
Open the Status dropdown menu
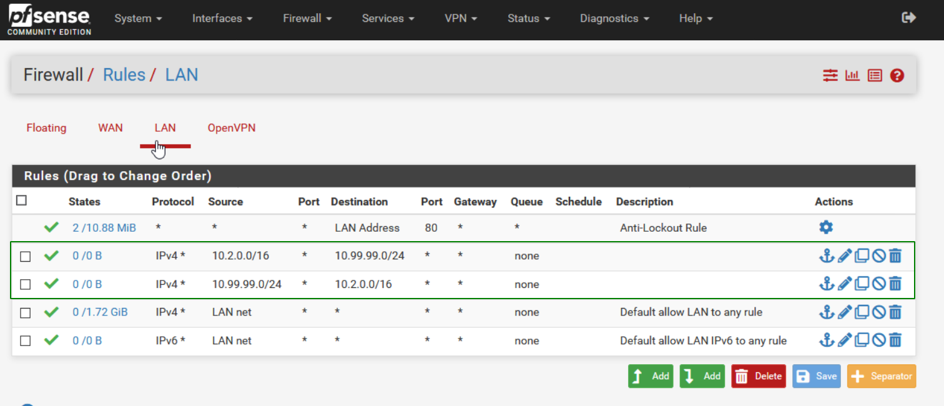point(529,19)
